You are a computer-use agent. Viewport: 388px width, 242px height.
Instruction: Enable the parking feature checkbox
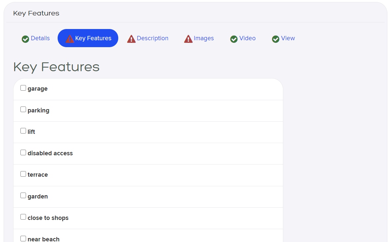tap(23, 109)
